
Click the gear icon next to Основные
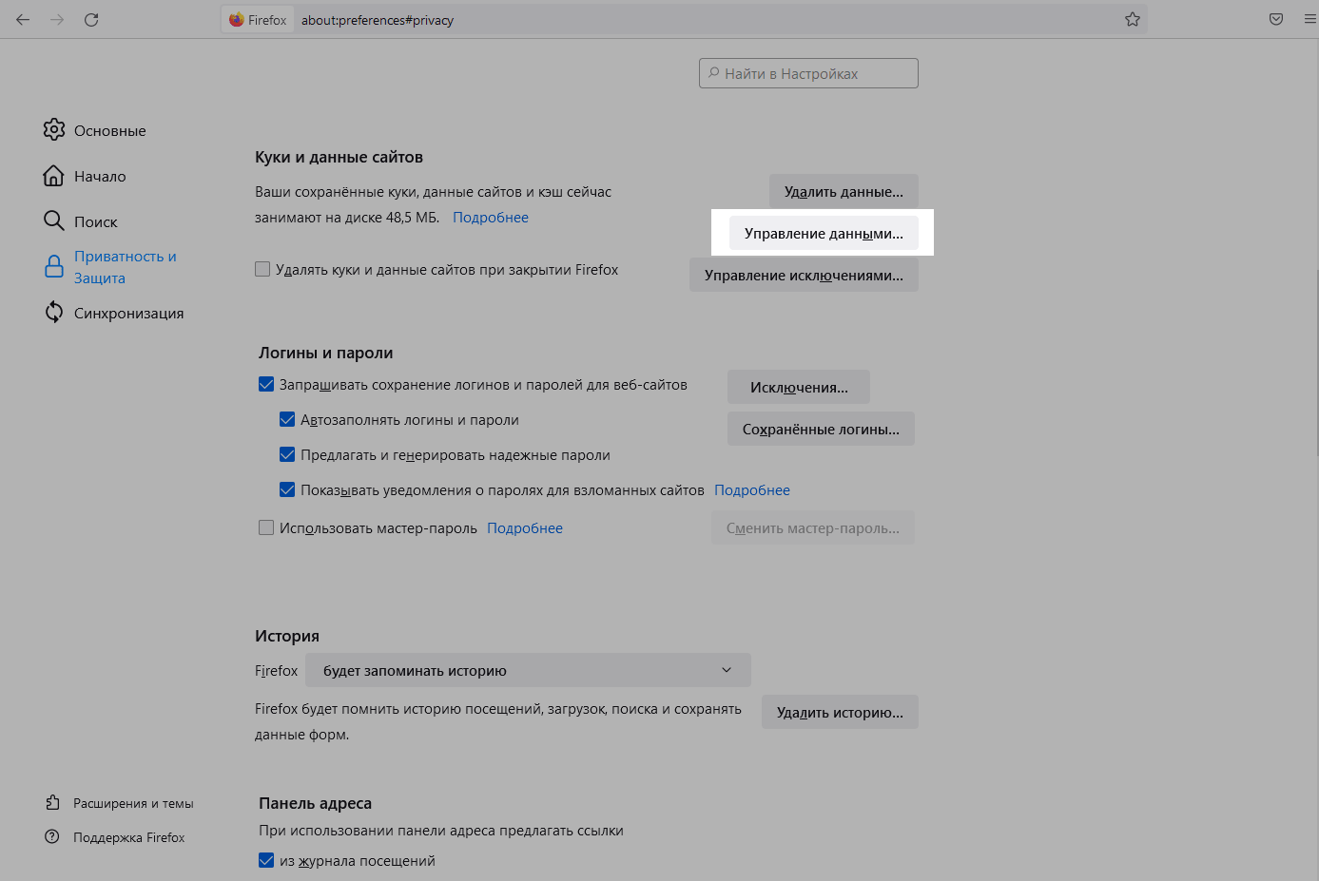coord(54,129)
